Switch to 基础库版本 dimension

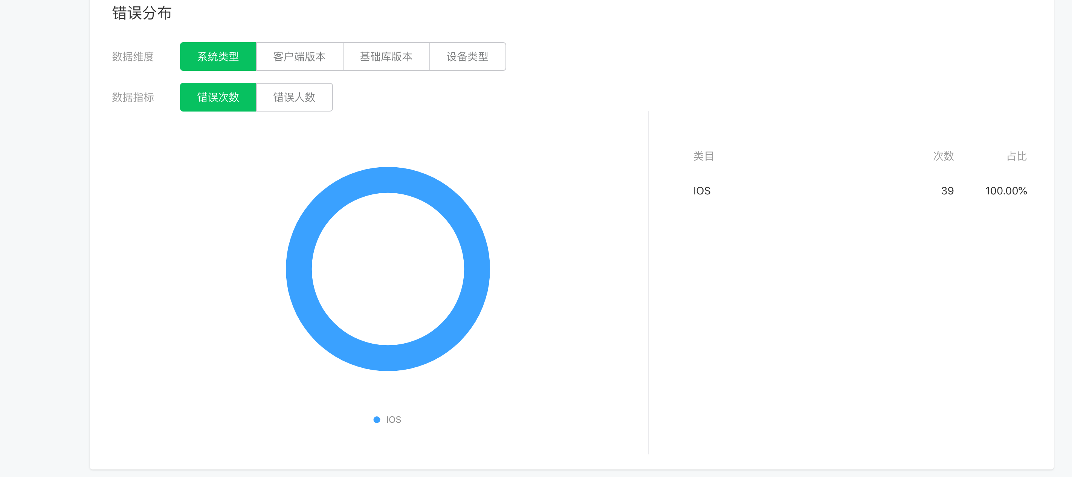(x=386, y=56)
